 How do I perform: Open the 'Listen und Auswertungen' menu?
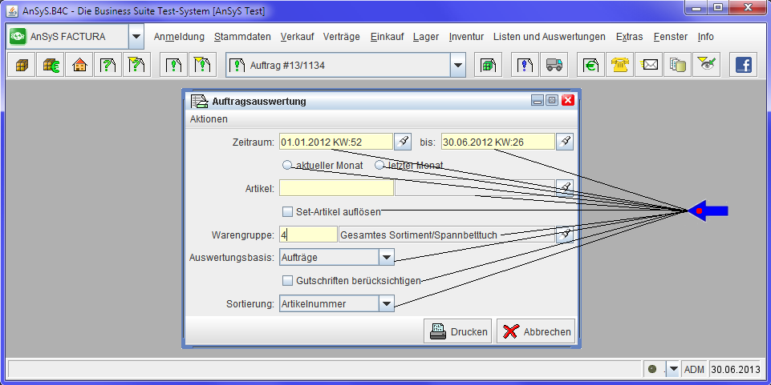550,37
